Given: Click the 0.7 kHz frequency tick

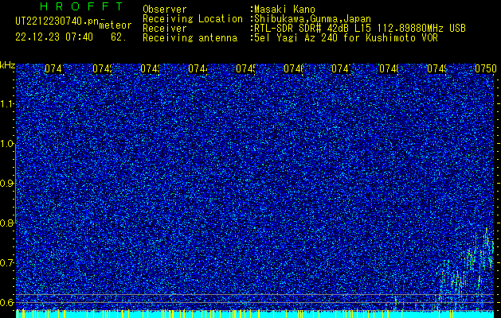Looking at the screenshot, I should point(7,262).
